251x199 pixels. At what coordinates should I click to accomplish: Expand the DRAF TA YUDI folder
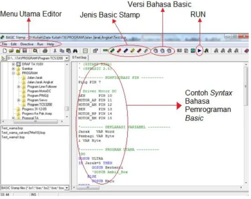pos(14,64)
